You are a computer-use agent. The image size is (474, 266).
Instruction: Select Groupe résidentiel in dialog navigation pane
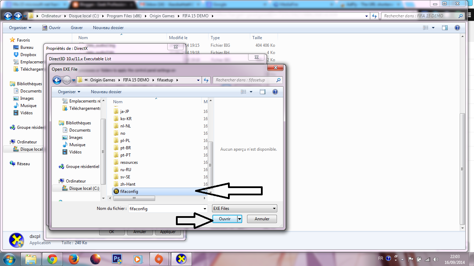click(x=79, y=167)
